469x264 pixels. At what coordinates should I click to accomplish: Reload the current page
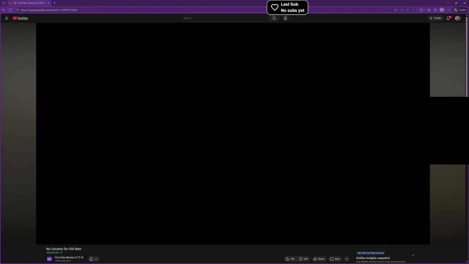click(x=10, y=10)
